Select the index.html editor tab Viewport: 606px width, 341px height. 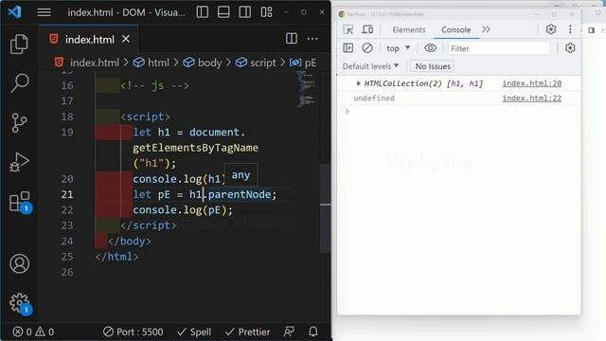[x=88, y=39]
